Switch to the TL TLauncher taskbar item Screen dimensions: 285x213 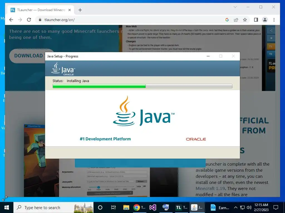tap(181, 207)
